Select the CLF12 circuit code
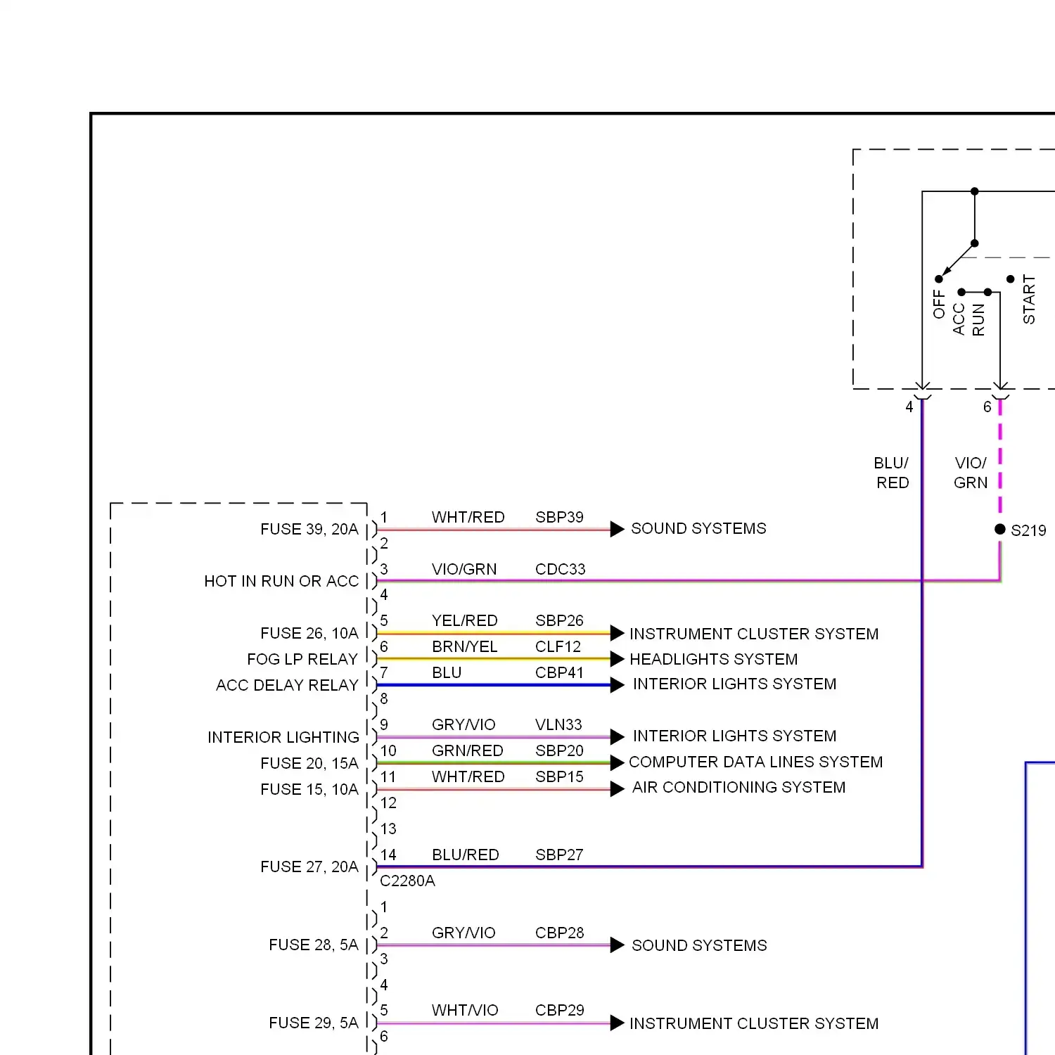The height and width of the screenshot is (1055, 1055). pyautogui.click(x=558, y=646)
